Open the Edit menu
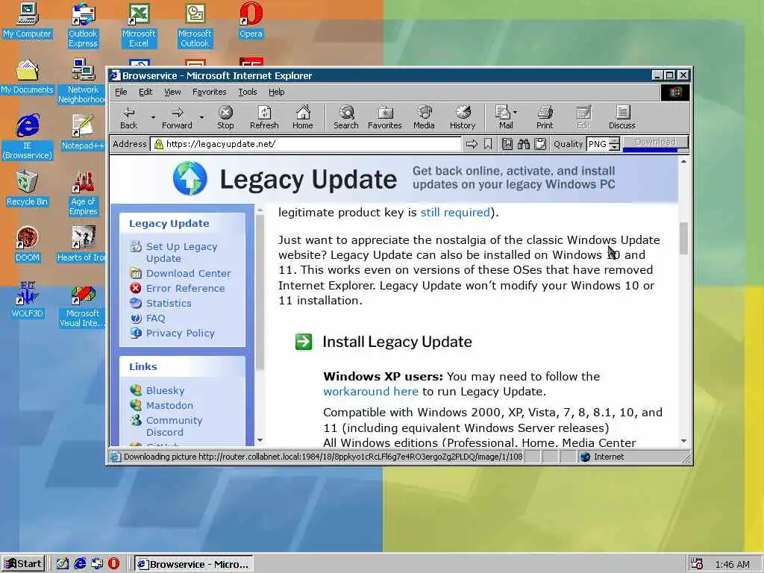Image resolution: width=764 pixels, height=573 pixels. (145, 92)
